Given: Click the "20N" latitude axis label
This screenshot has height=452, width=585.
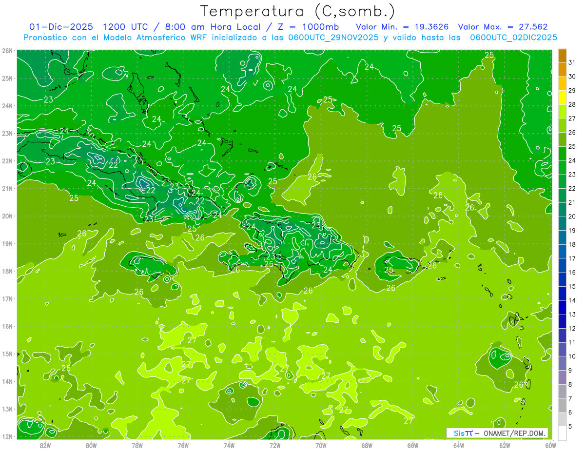Looking at the screenshot, I should tap(7, 216).
